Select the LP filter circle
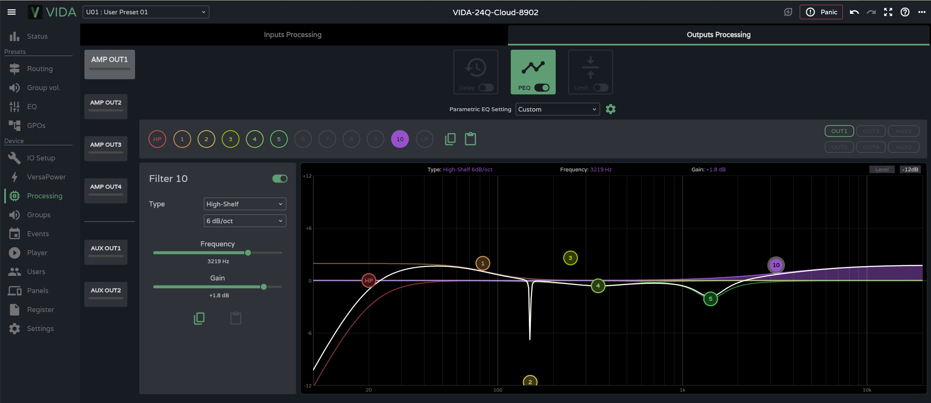 click(x=425, y=139)
